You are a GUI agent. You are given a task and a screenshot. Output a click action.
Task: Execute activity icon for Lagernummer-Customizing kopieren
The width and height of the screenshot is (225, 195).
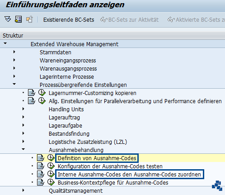click(x=42, y=93)
